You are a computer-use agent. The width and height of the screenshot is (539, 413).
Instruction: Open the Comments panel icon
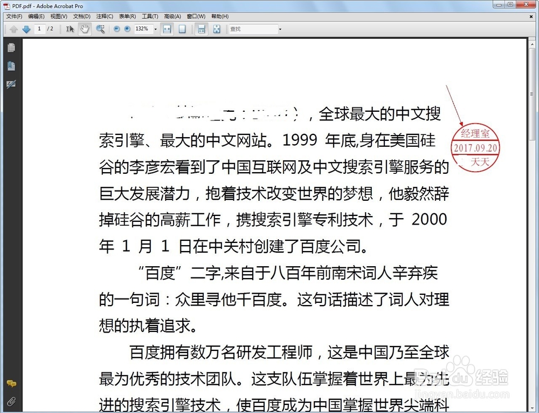click(x=11, y=384)
